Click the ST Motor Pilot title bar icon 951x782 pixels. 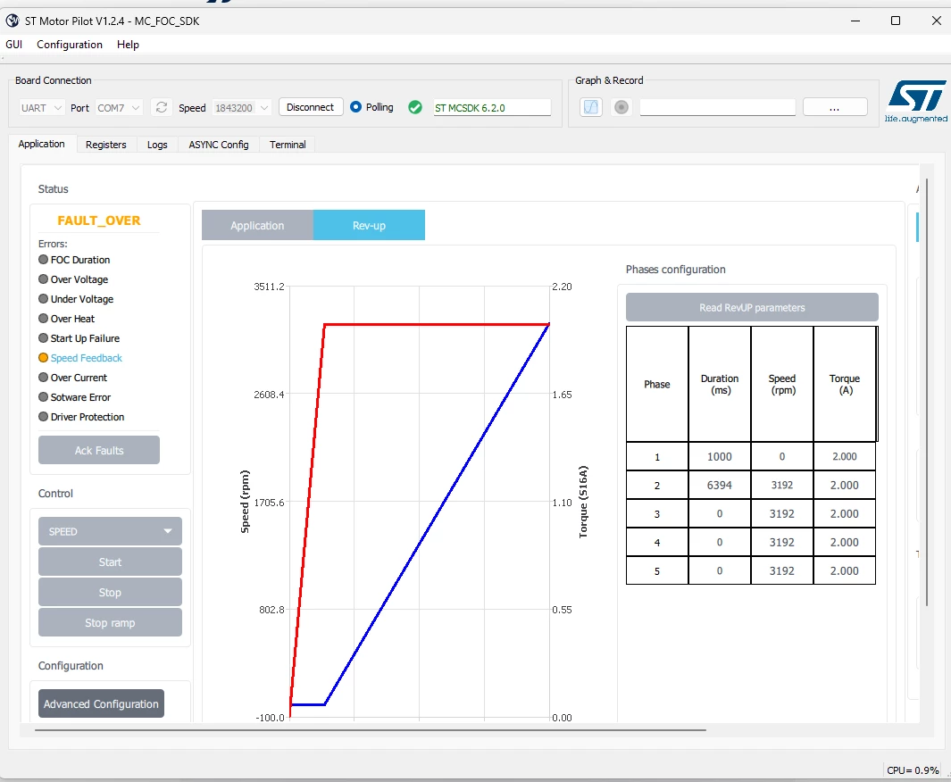[13, 21]
